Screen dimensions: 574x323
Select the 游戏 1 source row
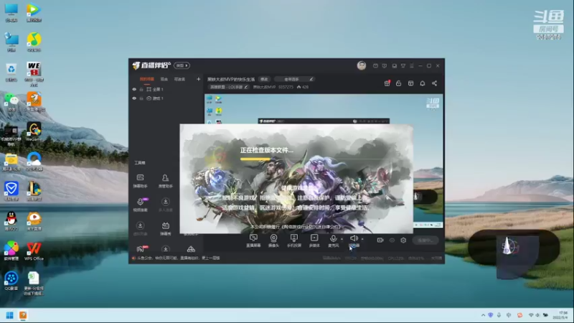click(x=166, y=98)
